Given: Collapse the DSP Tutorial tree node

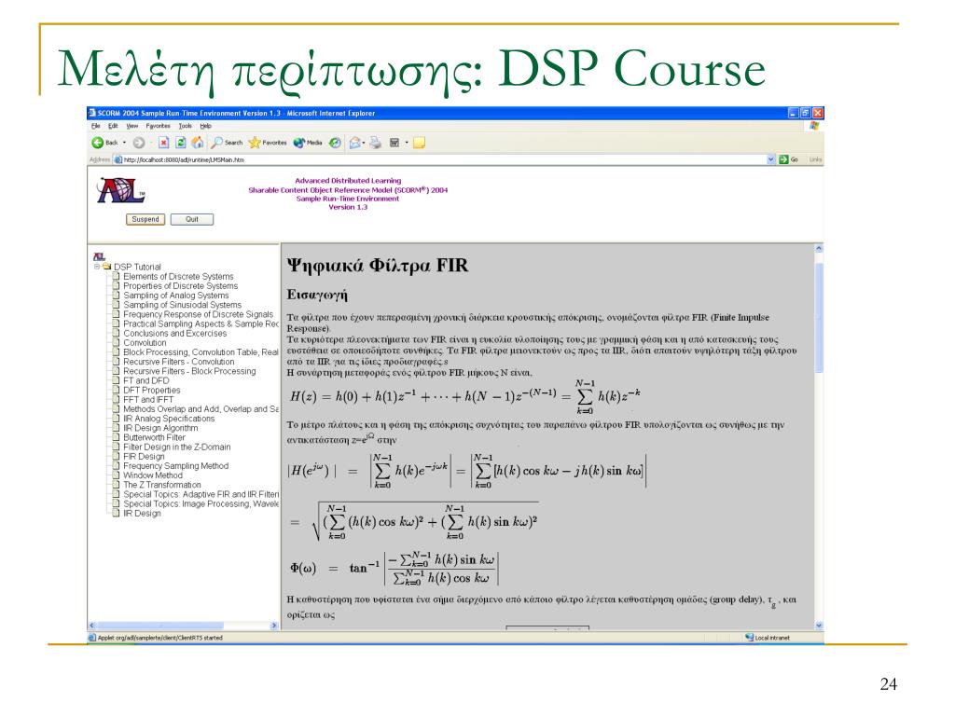Looking at the screenshot, I should pos(97,267).
